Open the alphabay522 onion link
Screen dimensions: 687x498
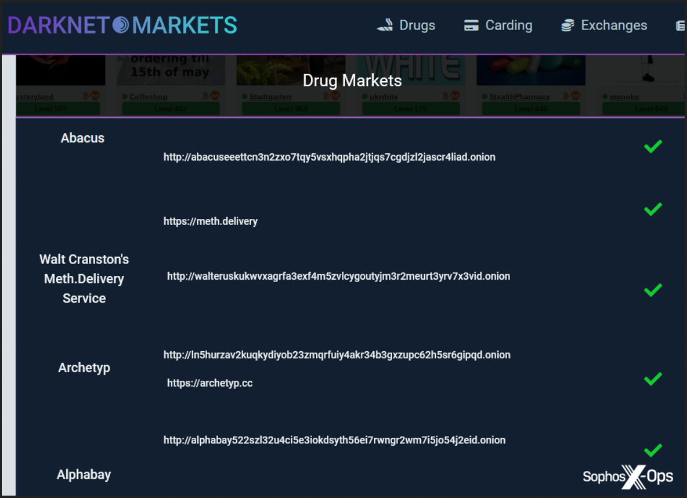point(334,440)
